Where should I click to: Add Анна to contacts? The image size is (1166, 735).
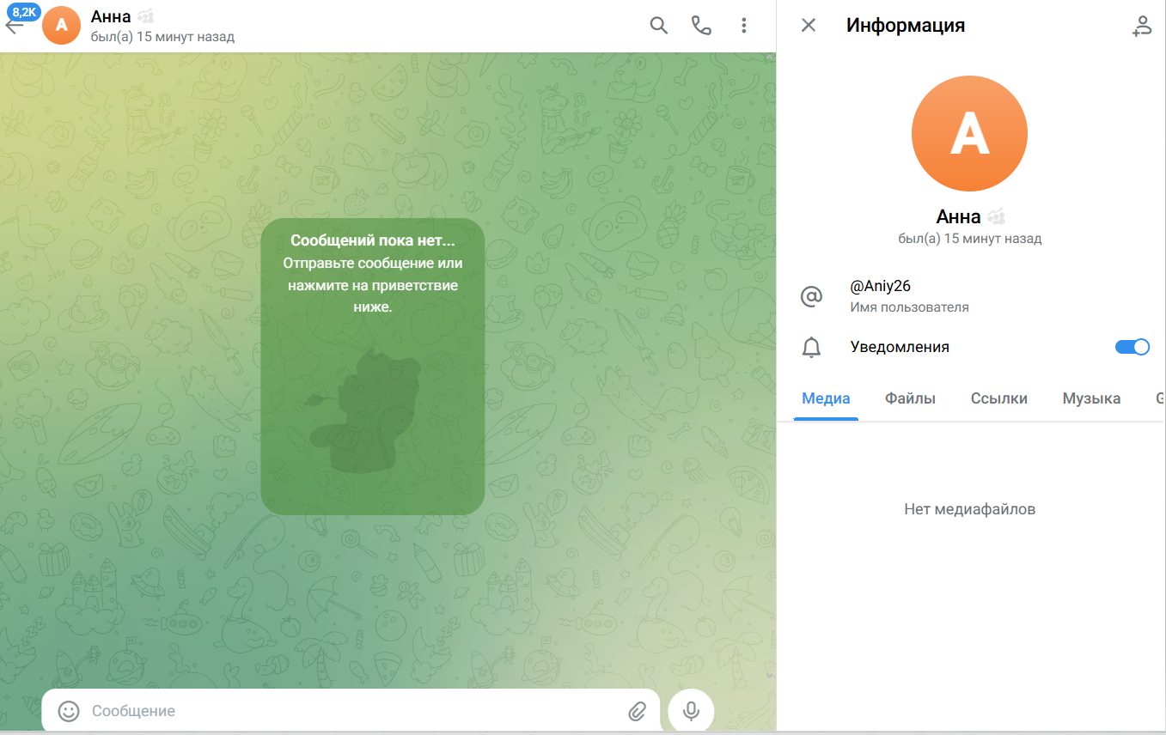pyautogui.click(x=1141, y=26)
